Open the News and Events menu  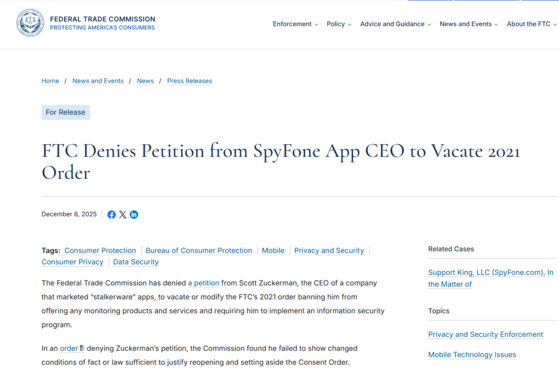468,24
